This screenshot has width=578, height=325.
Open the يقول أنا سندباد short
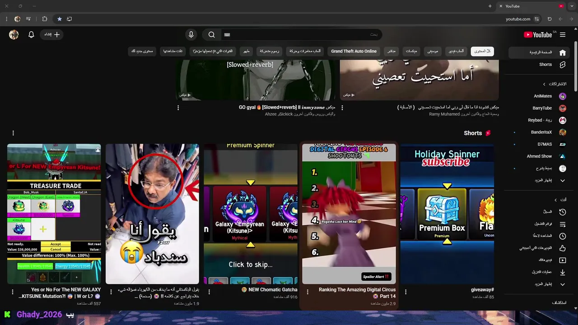pos(152,214)
